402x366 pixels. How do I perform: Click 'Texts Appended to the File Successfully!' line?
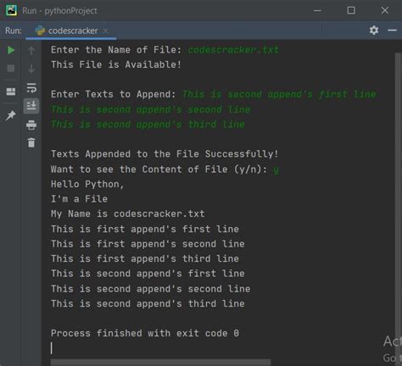[x=165, y=154]
